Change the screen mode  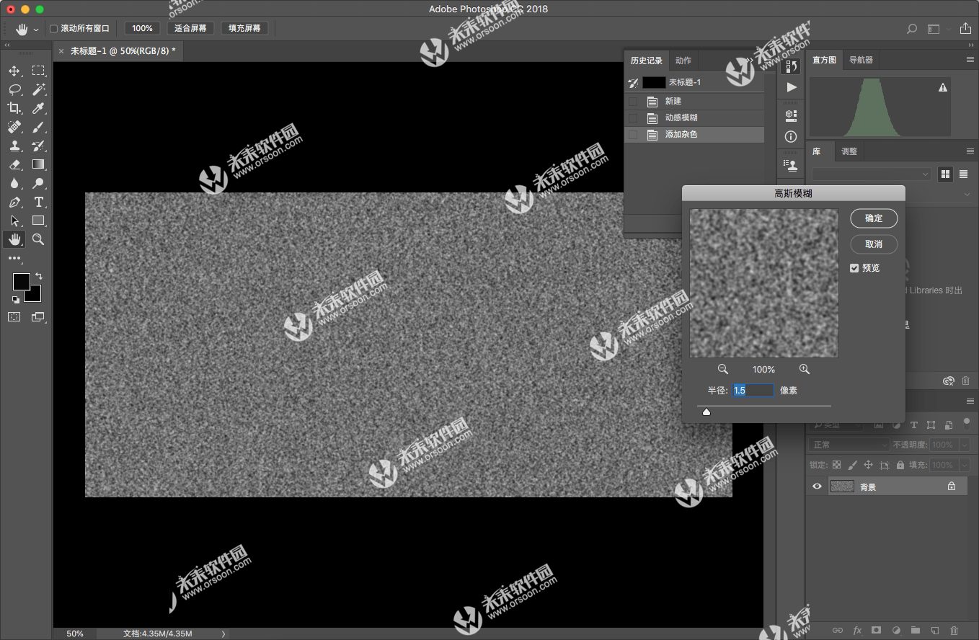coord(37,316)
